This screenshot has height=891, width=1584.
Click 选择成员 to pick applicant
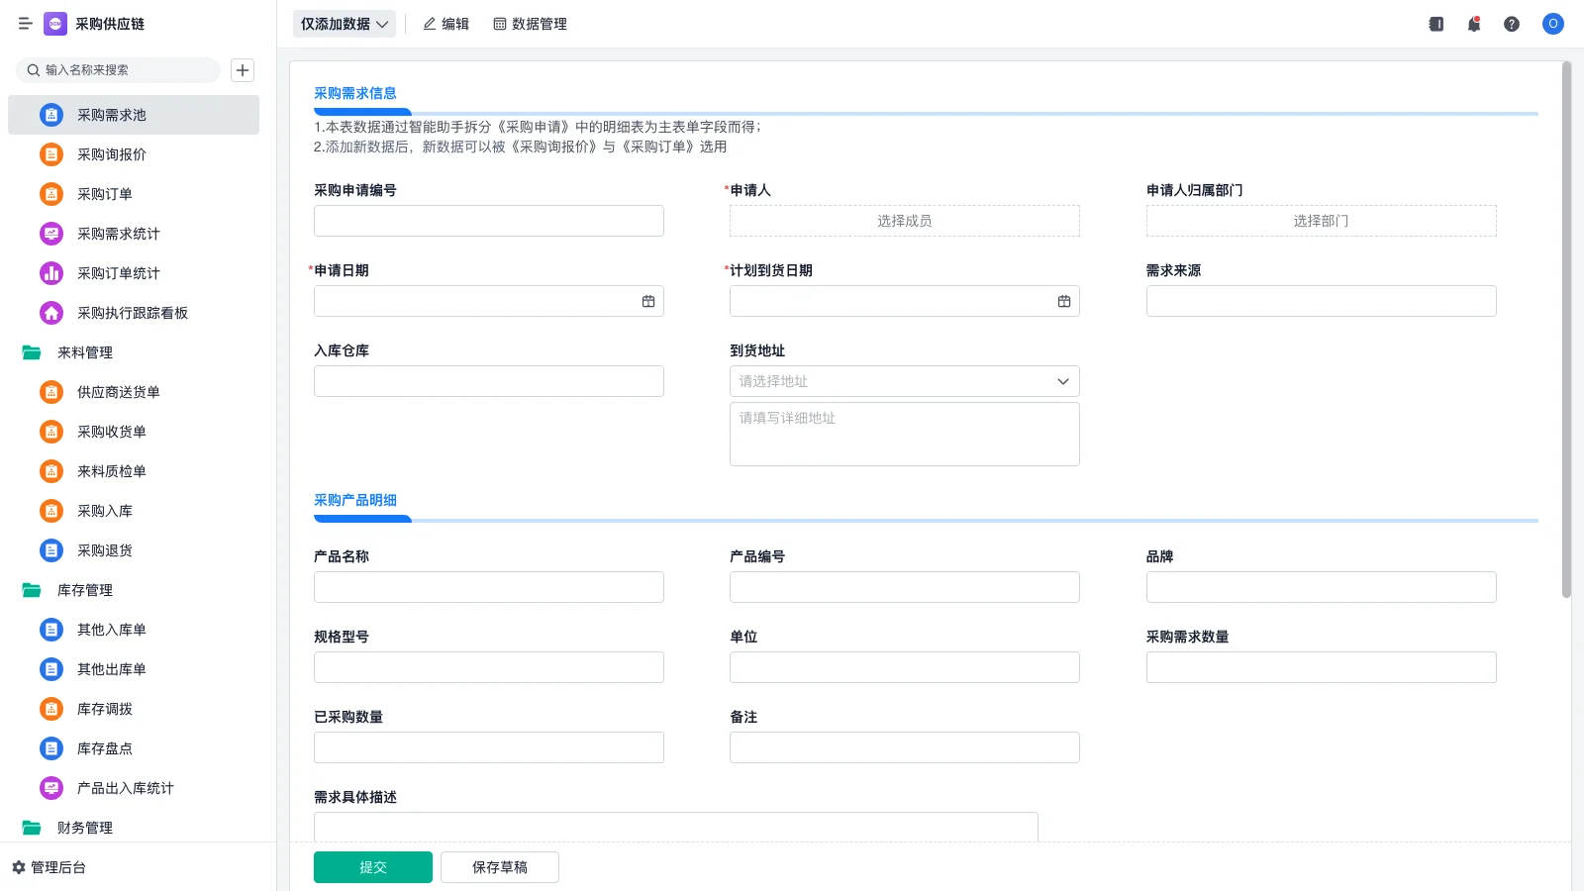(x=905, y=221)
